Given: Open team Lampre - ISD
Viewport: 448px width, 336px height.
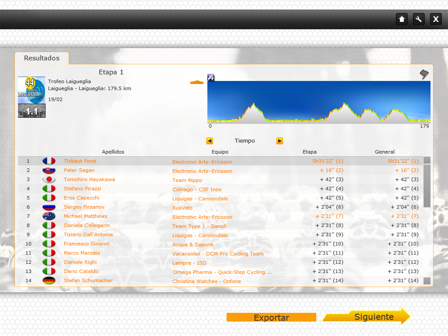Looking at the screenshot, I should pos(189,263).
